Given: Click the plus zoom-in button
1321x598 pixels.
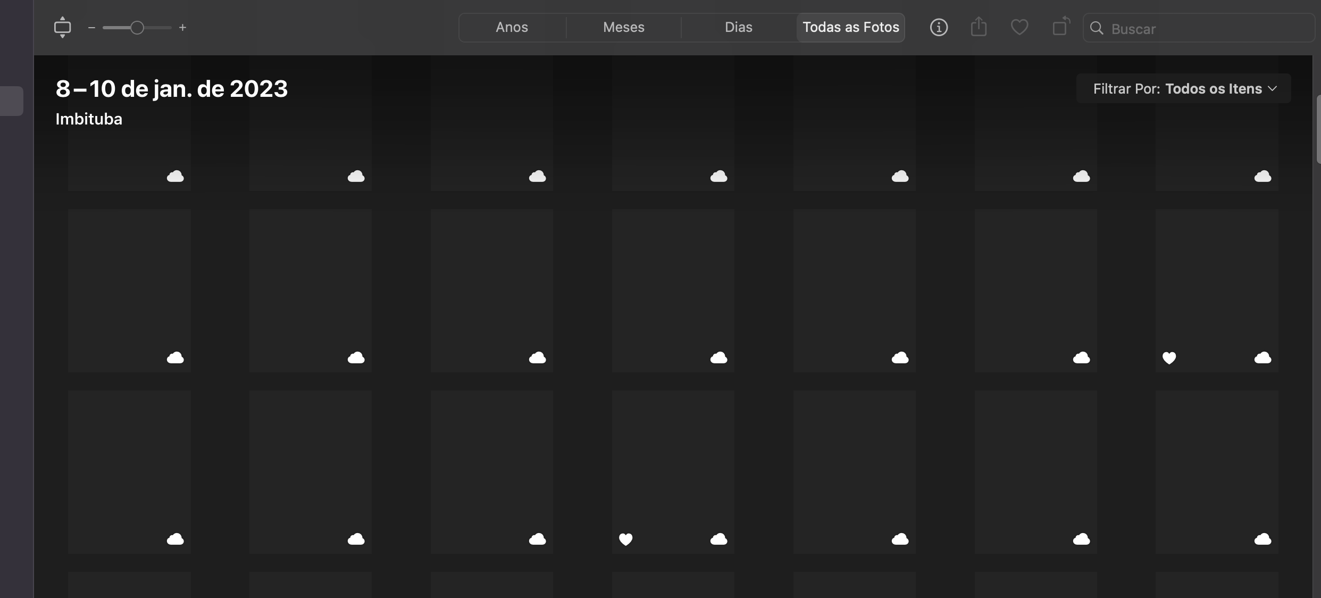Looking at the screenshot, I should coord(182,28).
